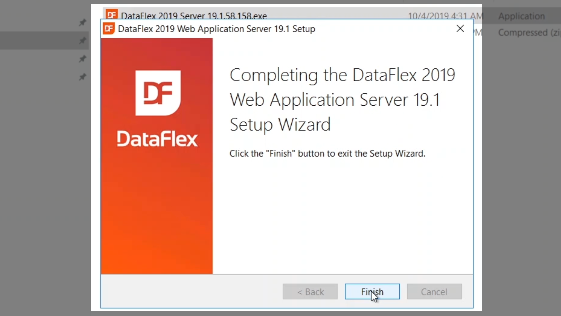The image size is (561, 316).
Task: Click the DataFlex Server exe file icon
Action: pos(112,14)
